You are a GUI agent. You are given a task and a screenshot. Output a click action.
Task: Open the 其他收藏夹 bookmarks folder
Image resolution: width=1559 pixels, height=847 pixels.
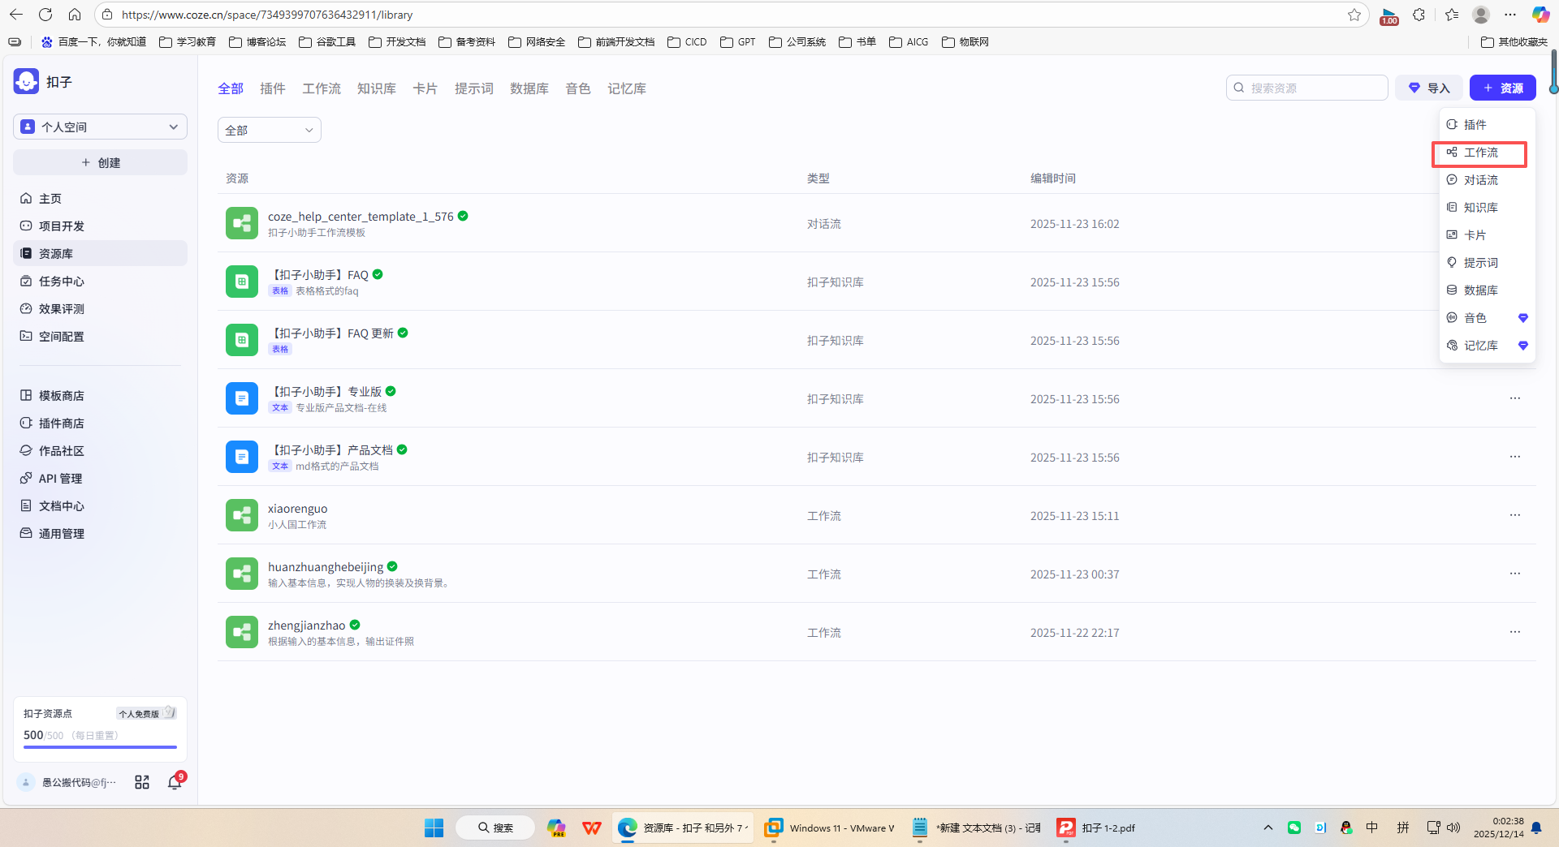[x=1514, y=41]
